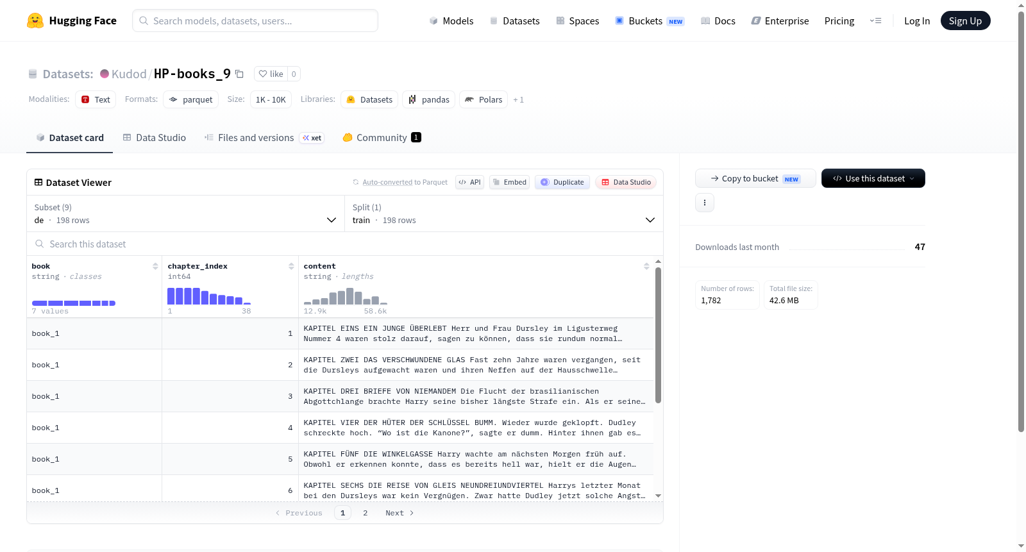Expand the navigation overflow menu icon
This screenshot has height=552, width=1026.
coord(875,21)
